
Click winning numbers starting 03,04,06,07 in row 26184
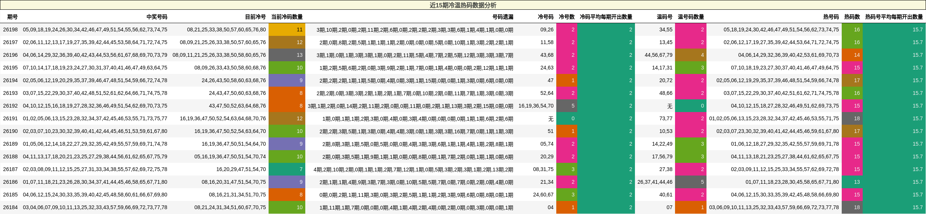pos(95,207)
